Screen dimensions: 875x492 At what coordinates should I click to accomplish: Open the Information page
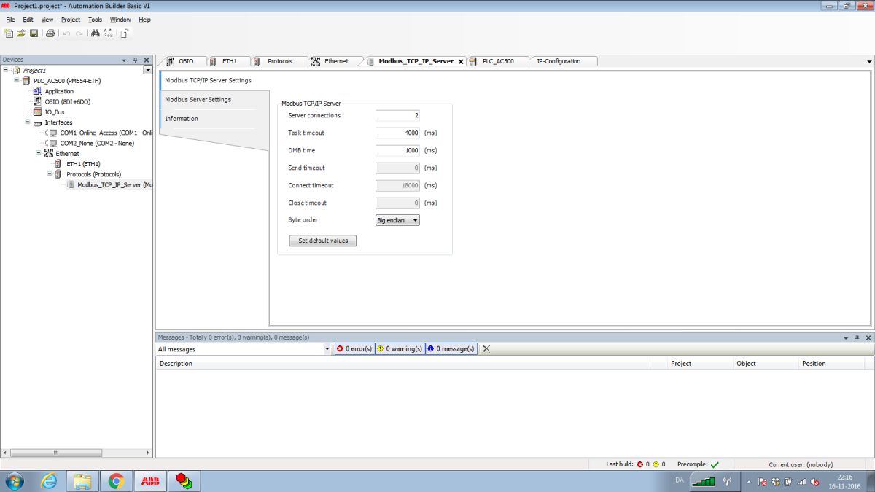[x=182, y=118]
